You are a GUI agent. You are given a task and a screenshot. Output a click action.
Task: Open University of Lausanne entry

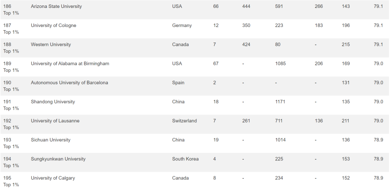[55, 121]
